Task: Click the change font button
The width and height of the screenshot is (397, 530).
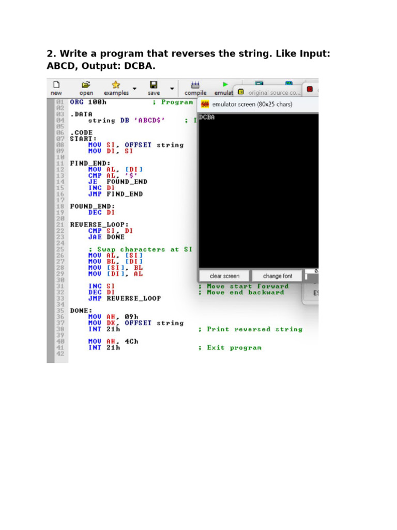Action: click(278, 276)
